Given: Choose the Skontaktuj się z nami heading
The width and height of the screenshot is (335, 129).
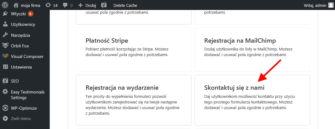Looking at the screenshot, I should pyautogui.click(x=234, y=88).
